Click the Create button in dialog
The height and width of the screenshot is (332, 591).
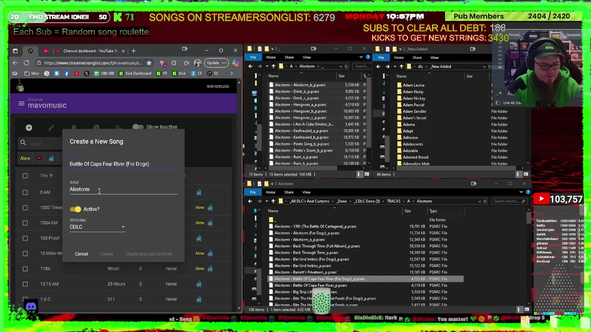click(107, 254)
